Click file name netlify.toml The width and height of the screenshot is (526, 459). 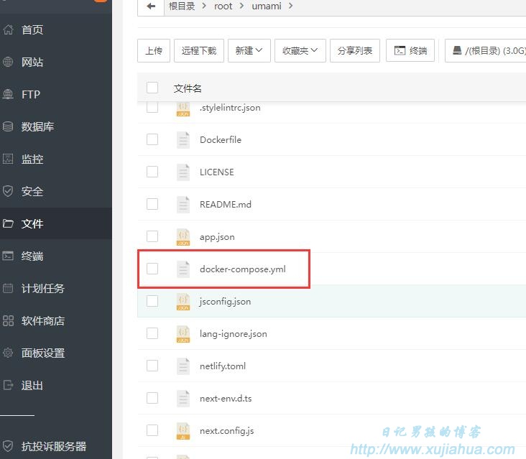click(x=223, y=366)
